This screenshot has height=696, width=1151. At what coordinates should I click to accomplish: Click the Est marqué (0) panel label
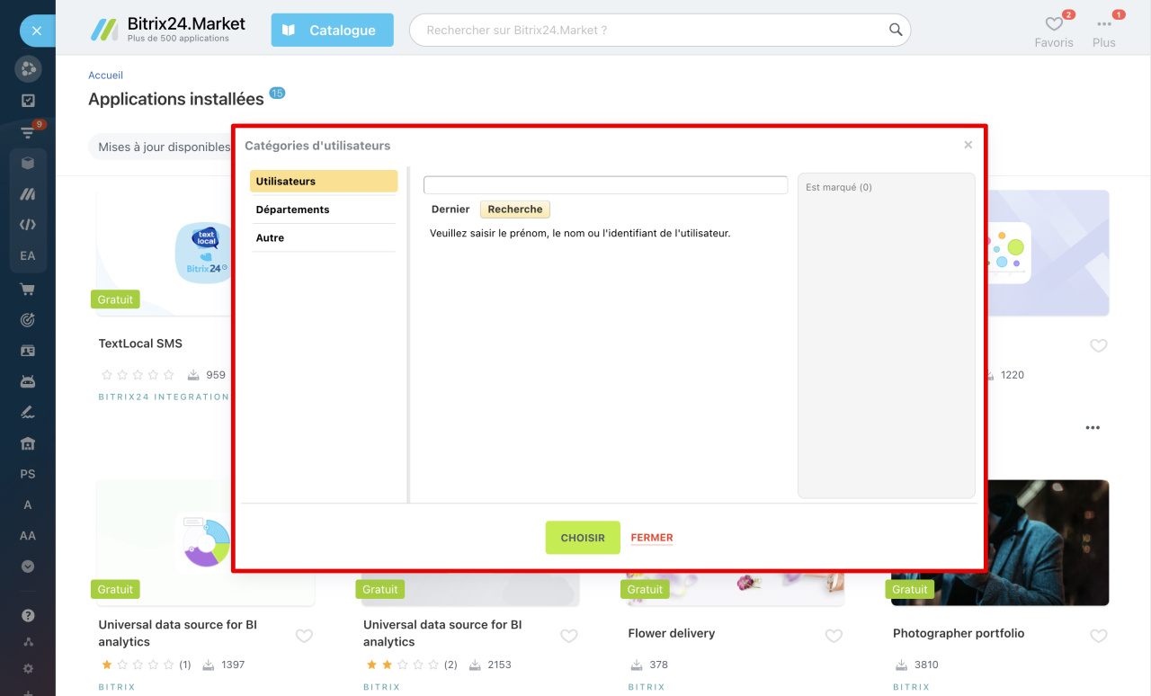click(x=839, y=188)
